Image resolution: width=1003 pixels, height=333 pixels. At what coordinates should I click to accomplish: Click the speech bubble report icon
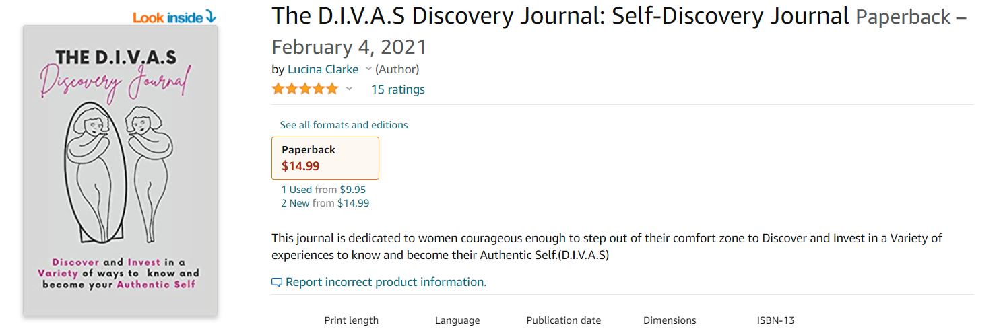point(276,283)
